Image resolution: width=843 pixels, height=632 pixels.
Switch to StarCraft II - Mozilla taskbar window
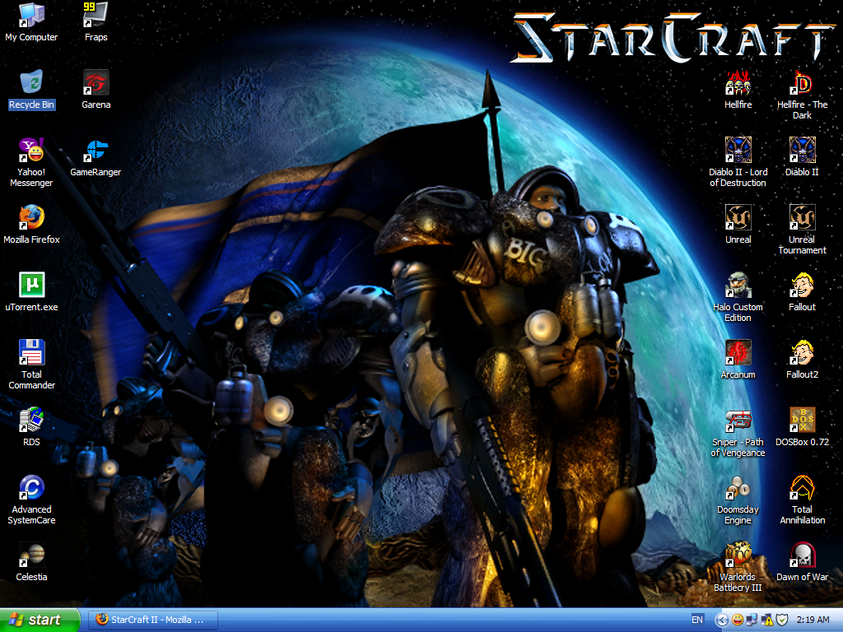(152, 620)
